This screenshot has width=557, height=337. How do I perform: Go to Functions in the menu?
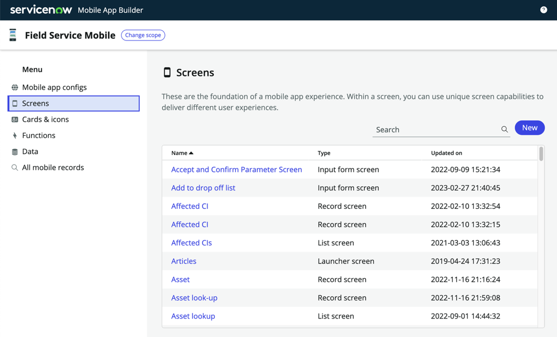pyautogui.click(x=39, y=135)
